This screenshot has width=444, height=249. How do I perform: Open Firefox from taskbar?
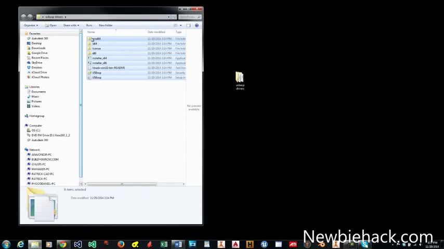(x=121, y=244)
